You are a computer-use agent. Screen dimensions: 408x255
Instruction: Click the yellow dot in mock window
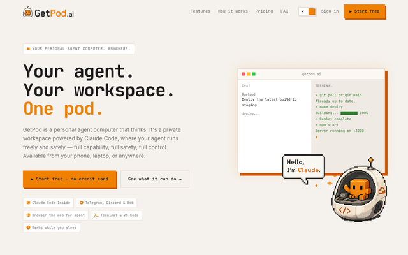(x=249, y=74)
